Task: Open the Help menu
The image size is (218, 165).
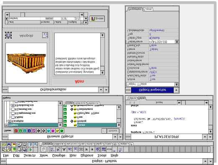Action: click(114, 155)
